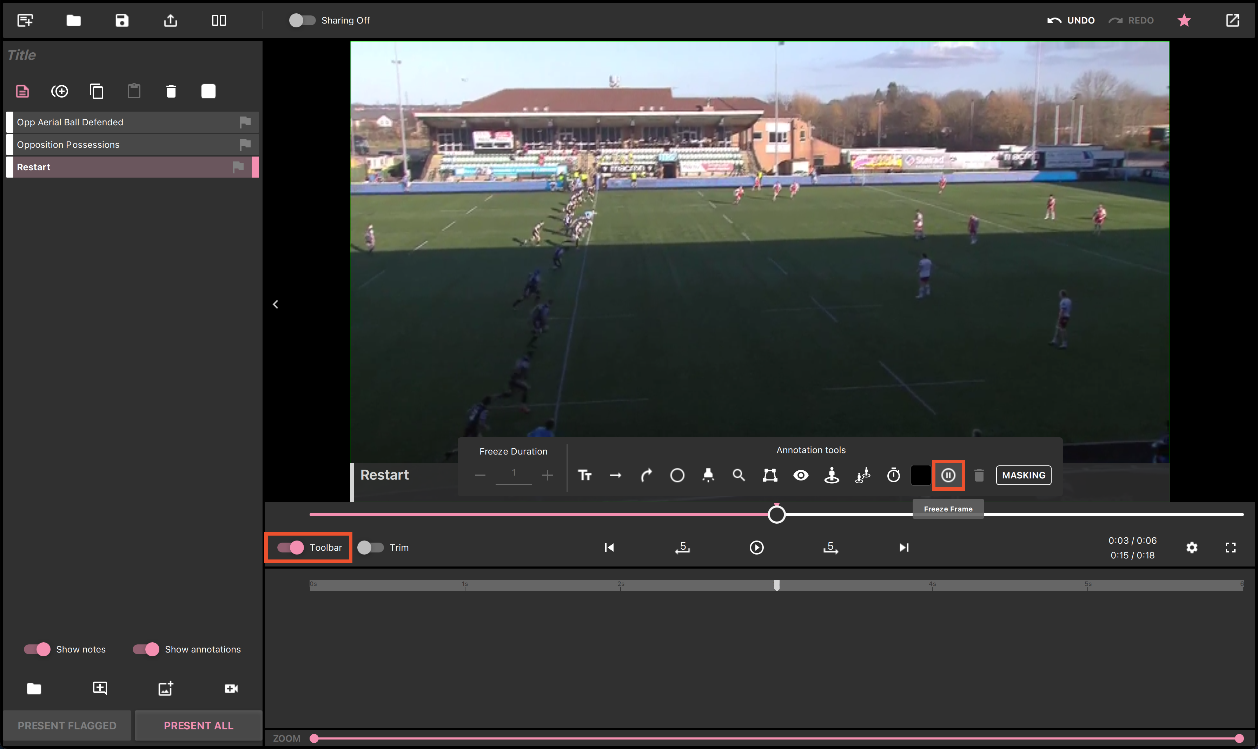The width and height of the screenshot is (1258, 749).
Task: Flag the Opp Aerial Ball Defended clip
Action: tap(245, 122)
